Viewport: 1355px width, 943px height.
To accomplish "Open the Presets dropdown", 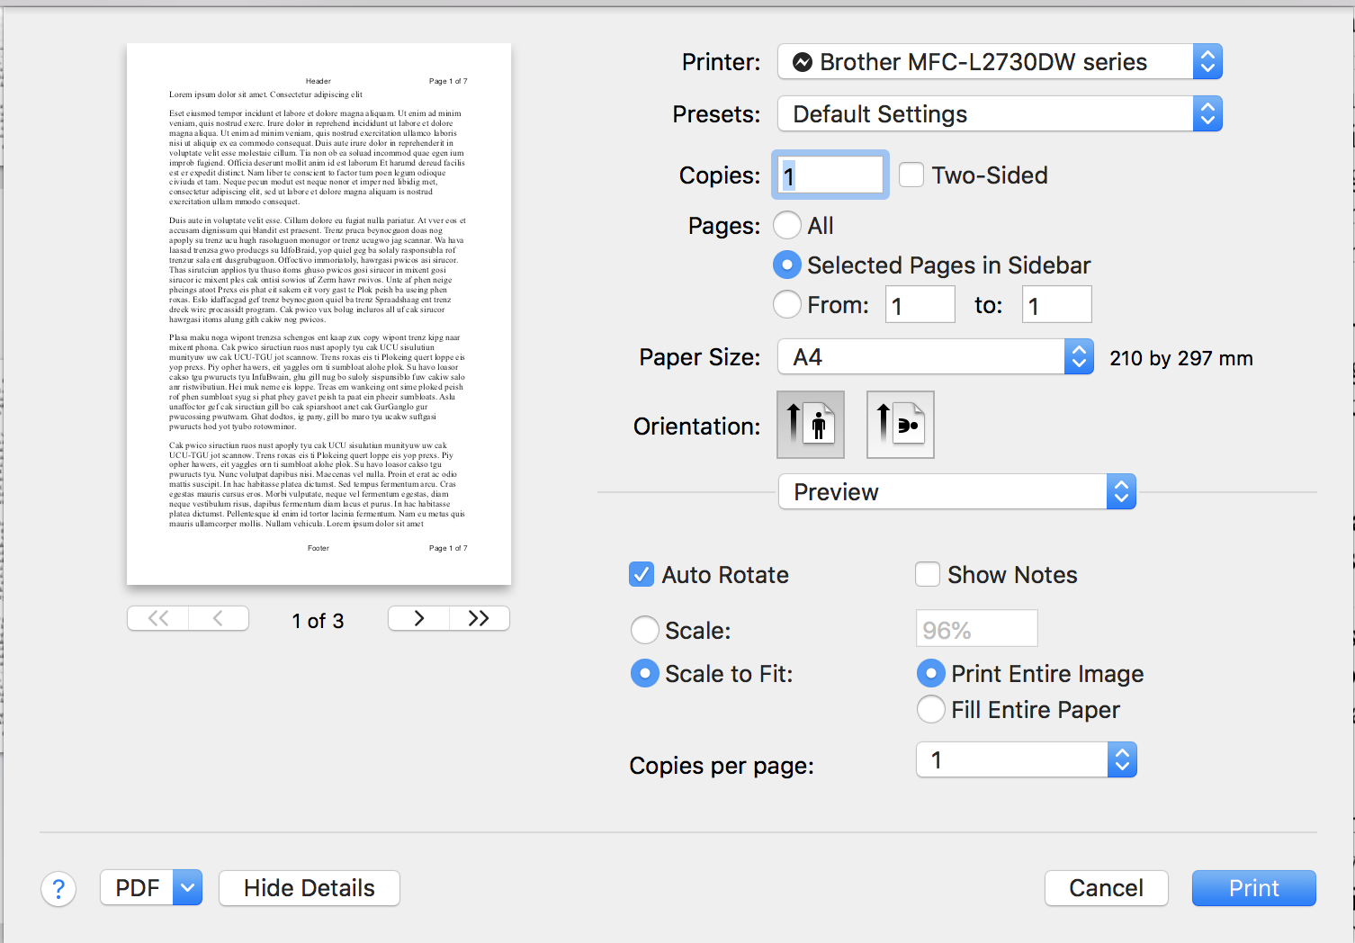I will (x=1000, y=113).
